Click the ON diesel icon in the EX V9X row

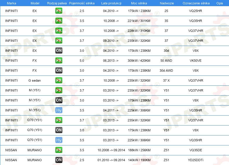click(x=59, y=51)
